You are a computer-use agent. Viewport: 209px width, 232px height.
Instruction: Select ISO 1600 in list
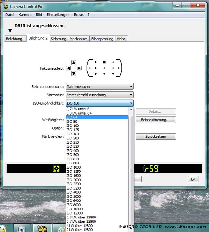[97, 175]
